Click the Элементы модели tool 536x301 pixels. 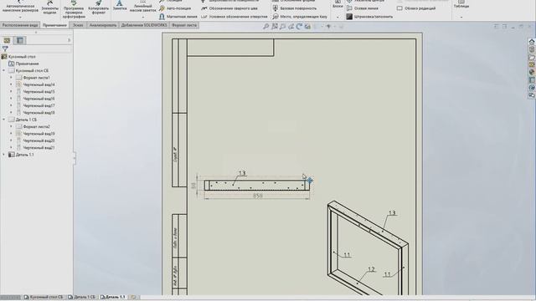click(49, 7)
